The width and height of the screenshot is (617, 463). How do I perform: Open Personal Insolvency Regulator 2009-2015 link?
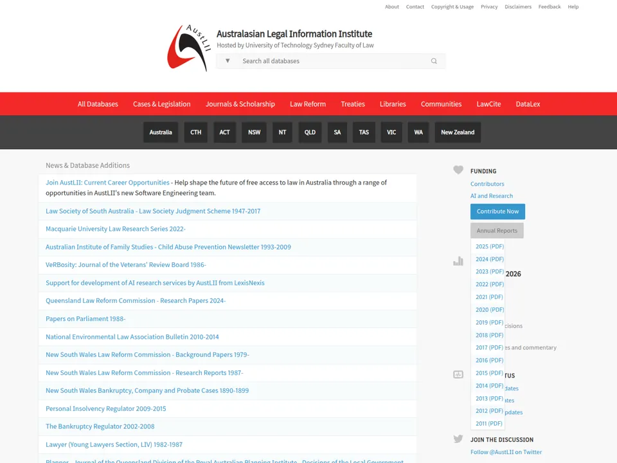point(106,409)
